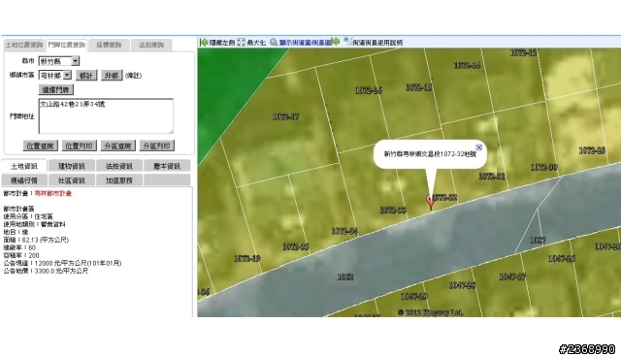This screenshot has width=621, height=357.
Task: Click the maximize map icon
Action: [x=241, y=43]
